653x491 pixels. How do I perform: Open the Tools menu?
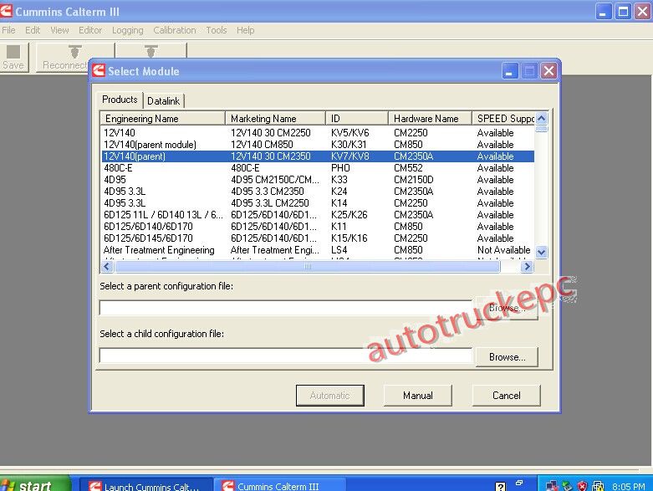[x=217, y=30]
